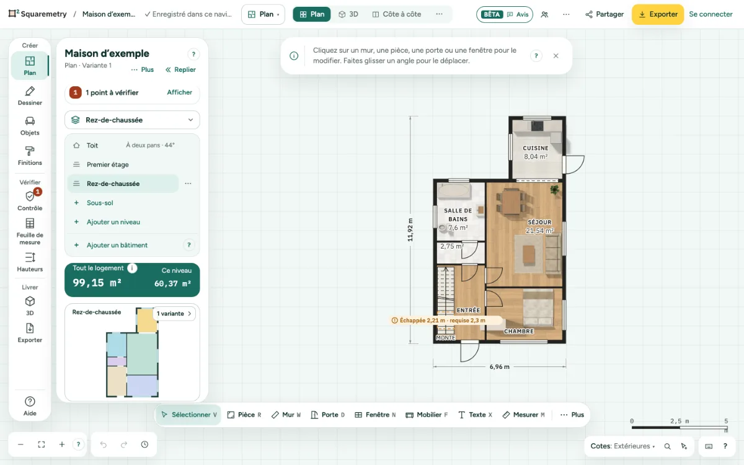Screen dimensions: 744x465
Task: Open the Contrôle checks panel
Action: (x=30, y=201)
